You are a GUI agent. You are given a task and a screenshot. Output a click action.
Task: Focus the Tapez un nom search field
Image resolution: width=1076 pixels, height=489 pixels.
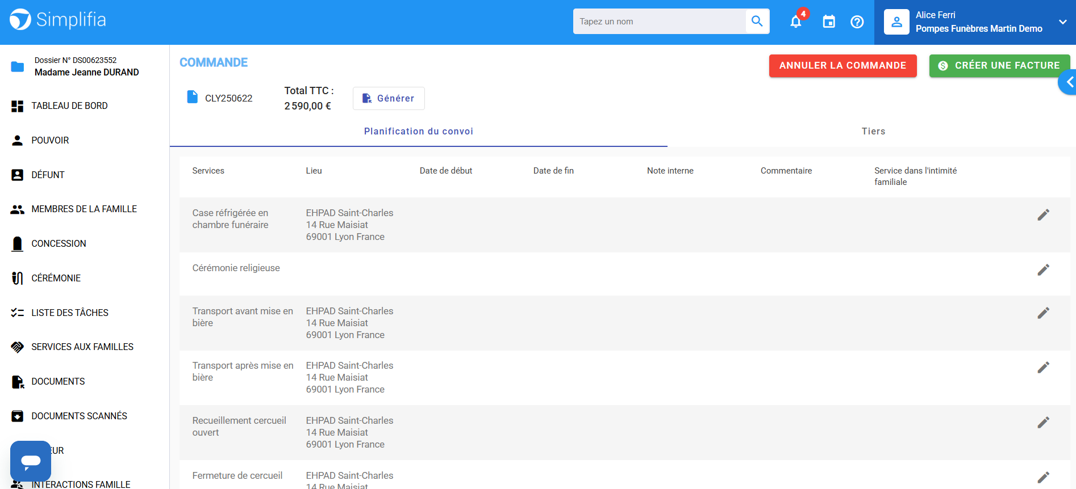(x=659, y=22)
